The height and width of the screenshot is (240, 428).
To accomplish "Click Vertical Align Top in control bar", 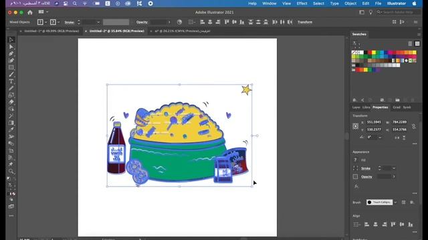I will [227, 22].
